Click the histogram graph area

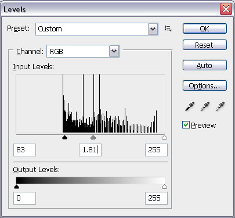click(x=91, y=103)
